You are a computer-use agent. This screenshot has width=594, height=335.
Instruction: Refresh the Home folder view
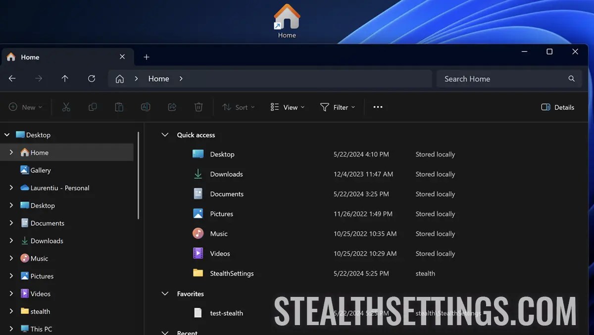pos(92,79)
